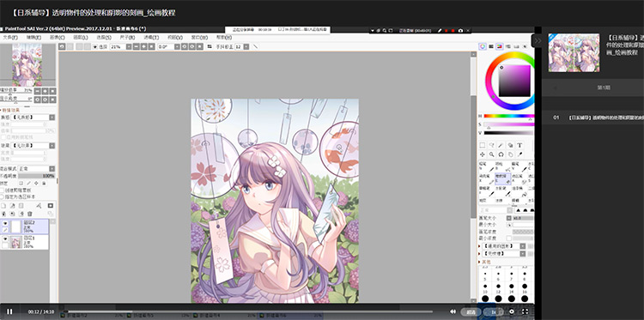Click the undo button in SAI toolbar
Image resolution: width=644 pixels, height=320 pixels.
62,47
